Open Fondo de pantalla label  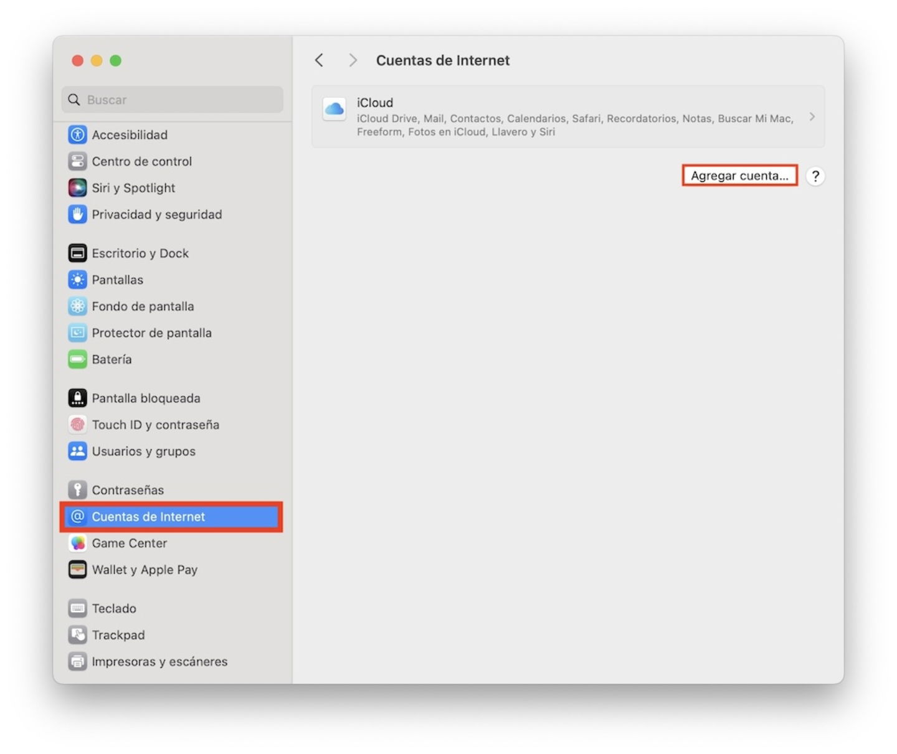pos(143,306)
